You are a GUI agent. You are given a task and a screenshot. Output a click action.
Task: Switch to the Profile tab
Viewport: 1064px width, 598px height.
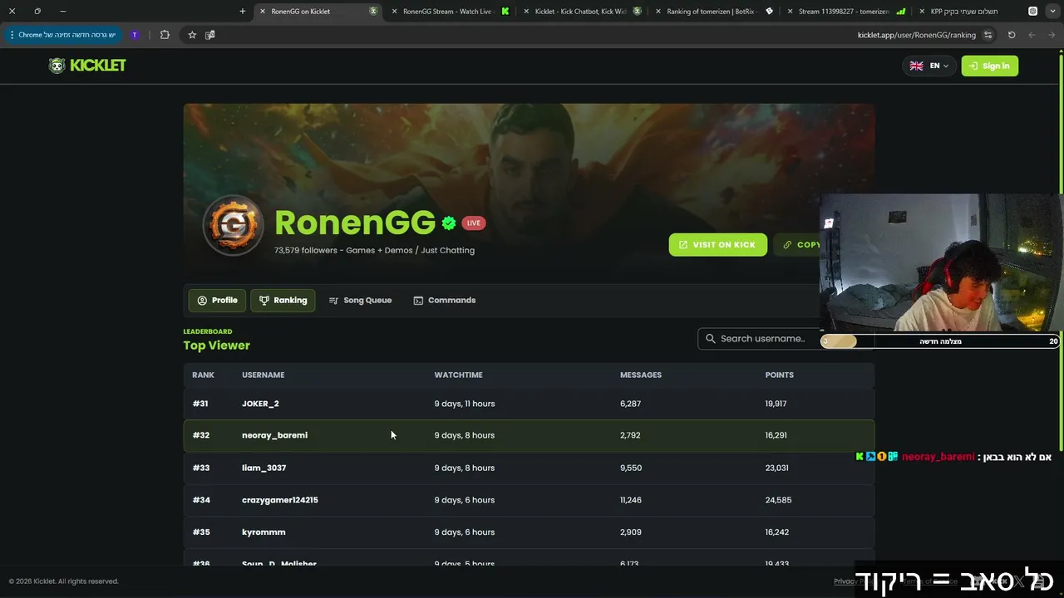click(217, 300)
